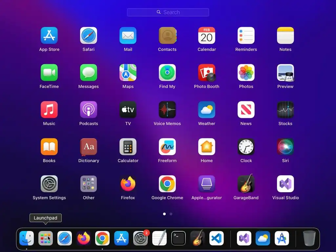Open App Store from the Dock

point(121,238)
